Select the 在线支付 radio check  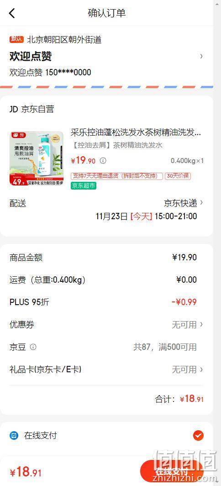[198, 436]
